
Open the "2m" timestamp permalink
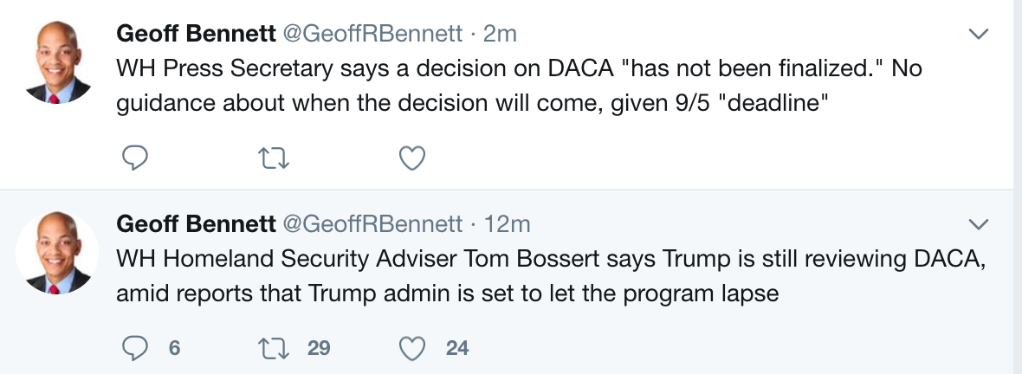coord(500,34)
